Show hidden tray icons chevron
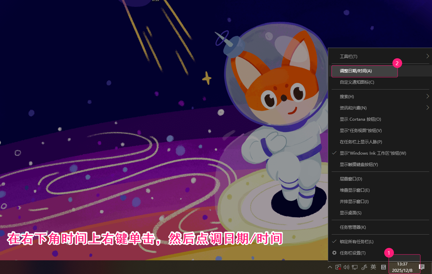Screen dimensions: 432x274 (330, 267)
